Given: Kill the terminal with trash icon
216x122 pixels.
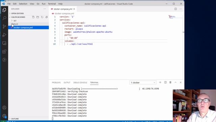Looking at the screenshot, I should coord(170,82).
